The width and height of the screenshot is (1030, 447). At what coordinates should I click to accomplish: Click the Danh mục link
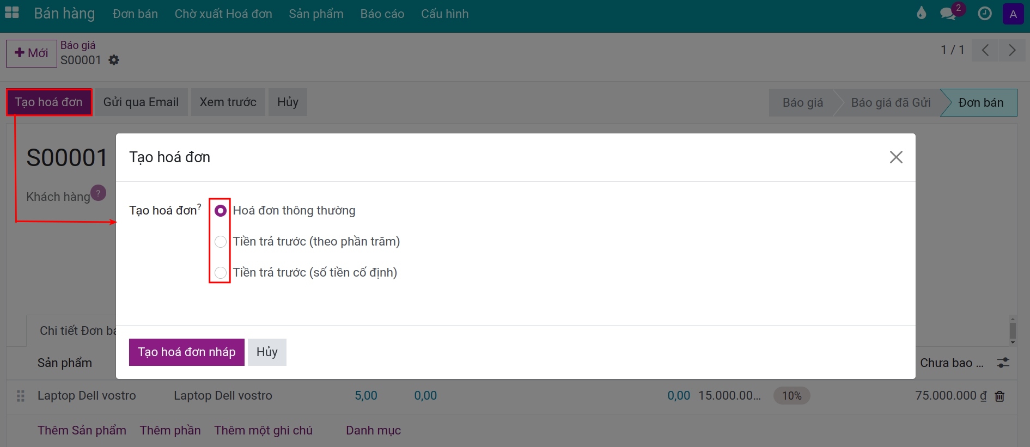[373, 431]
